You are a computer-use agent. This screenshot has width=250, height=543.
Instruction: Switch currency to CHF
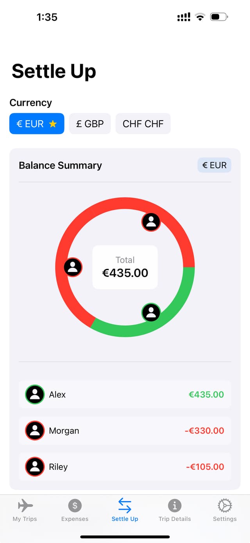coord(143,124)
